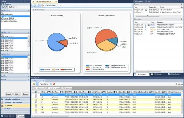Switch to the LTE Message tab

pyautogui.click(x=141, y=74)
